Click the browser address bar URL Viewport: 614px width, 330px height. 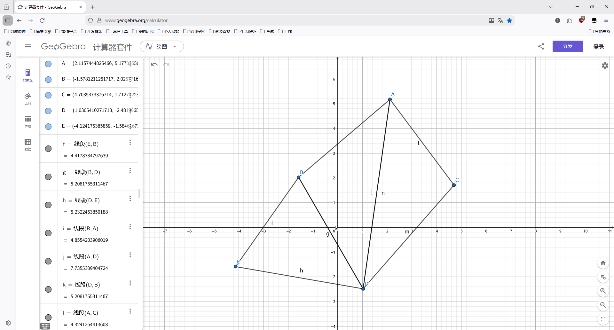coord(136,20)
